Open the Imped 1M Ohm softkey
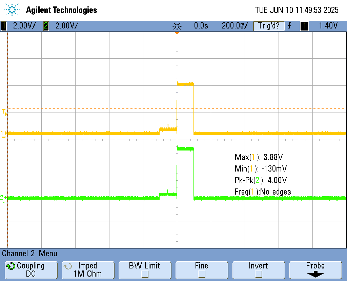Viewport: 347px width, 281px height. pos(88,270)
